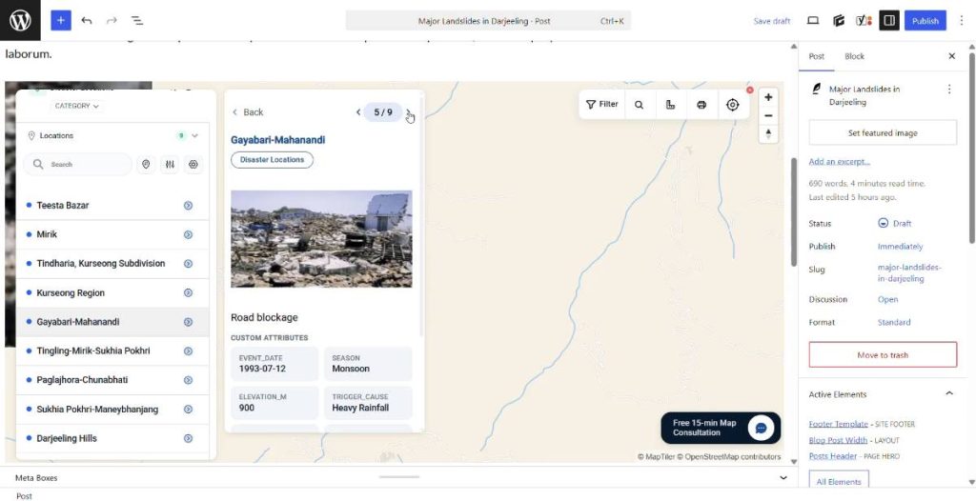This screenshot has height=501, width=976.
Task: Click the Publish button
Action: pyautogui.click(x=925, y=21)
